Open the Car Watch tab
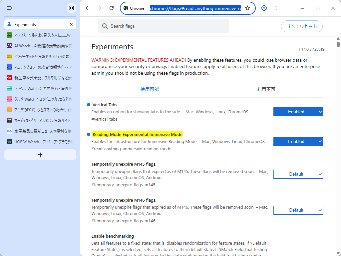 [10, 78]
